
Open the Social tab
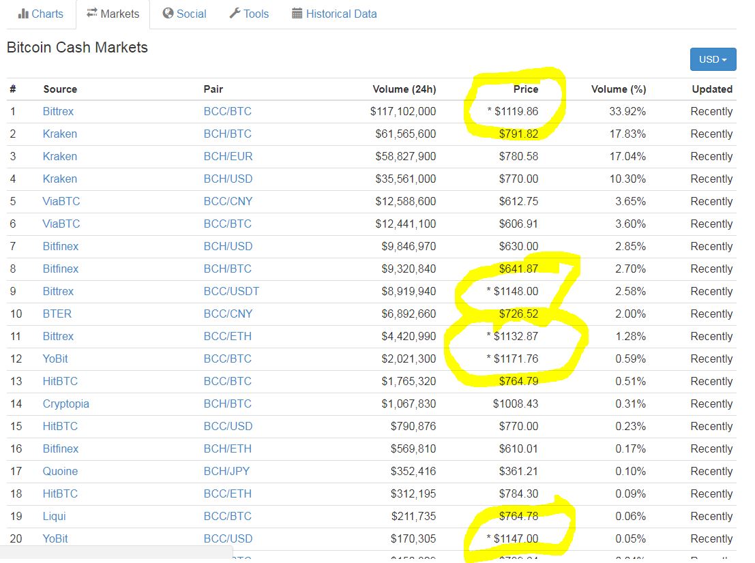tap(184, 14)
